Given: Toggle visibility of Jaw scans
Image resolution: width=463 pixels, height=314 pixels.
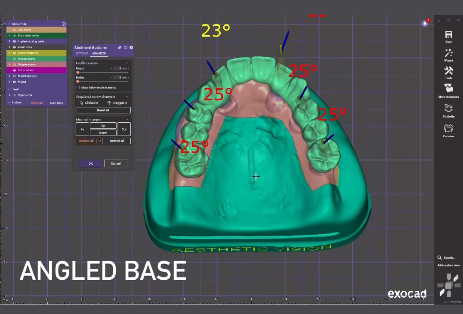Looking at the screenshot, I should click(14, 30).
